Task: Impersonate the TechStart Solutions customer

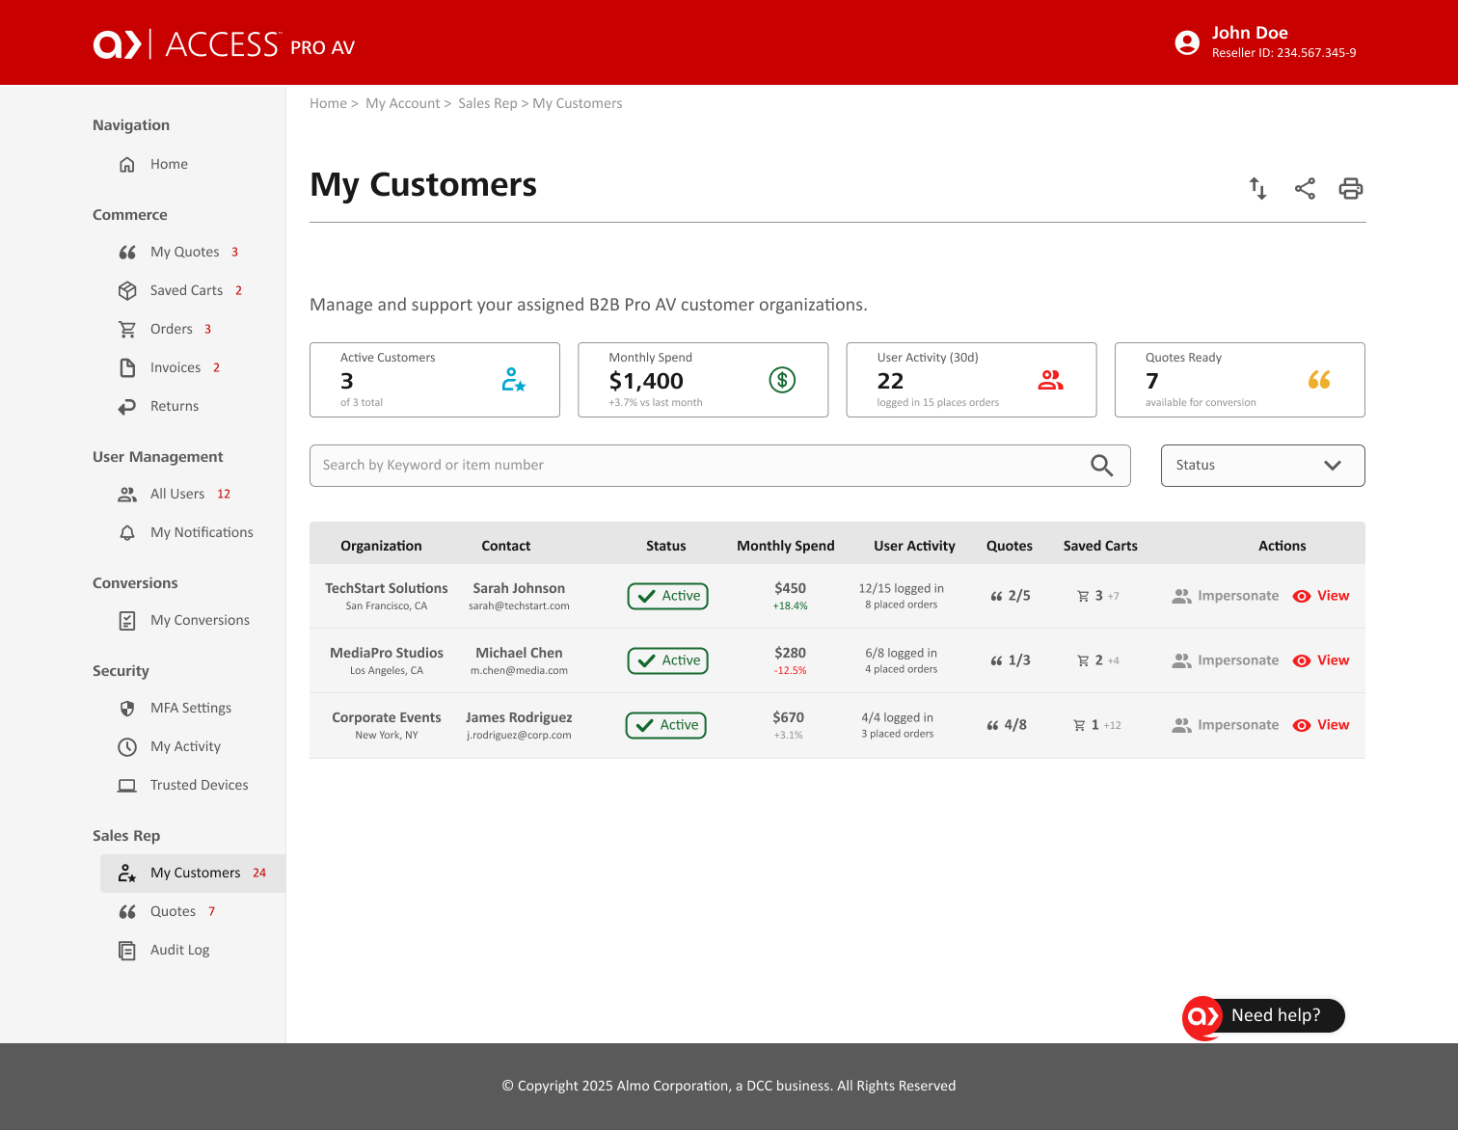Action: pyautogui.click(x=1226, y=596)
